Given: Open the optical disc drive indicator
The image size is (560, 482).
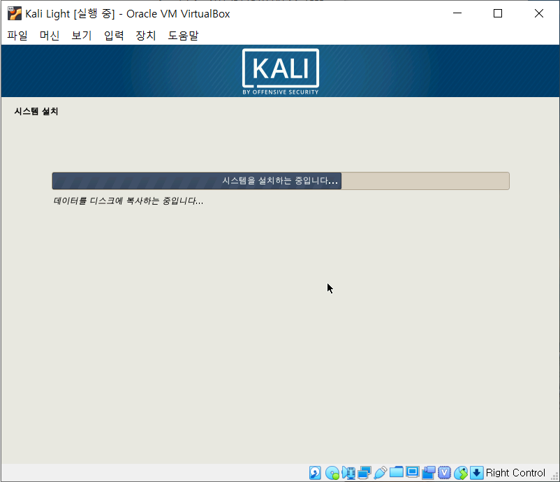Looking at the screenshot, I should pyautogui.click(x=332, y=473).
